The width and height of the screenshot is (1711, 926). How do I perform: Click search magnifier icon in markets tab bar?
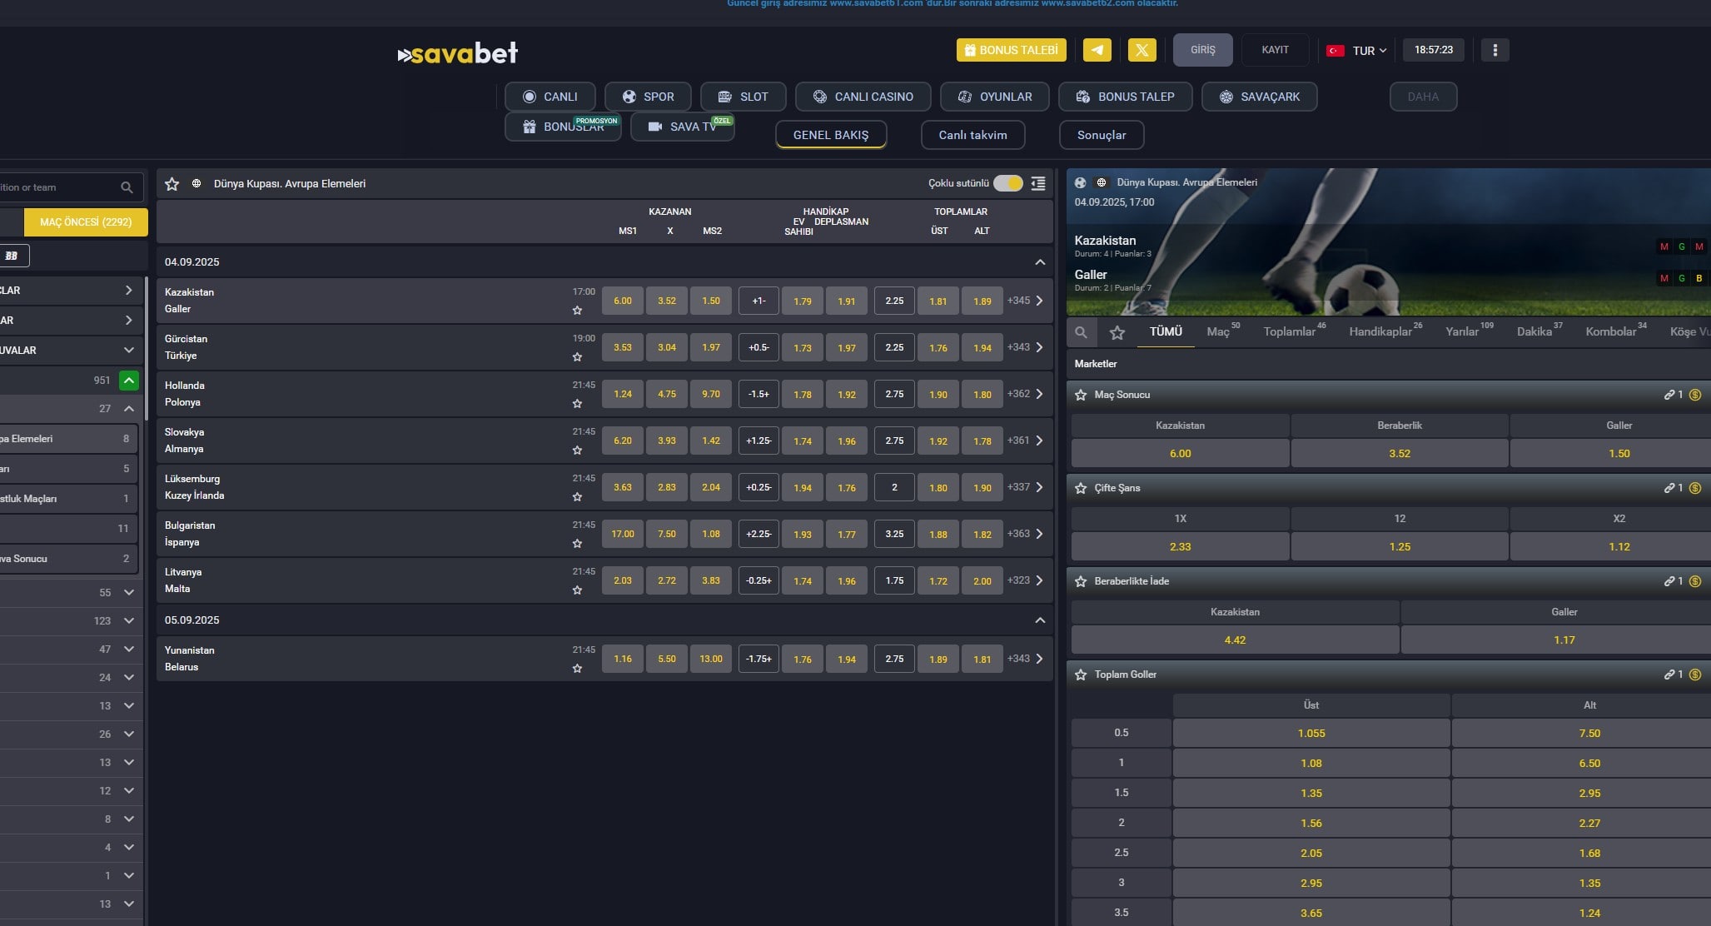coord(1081,333)
